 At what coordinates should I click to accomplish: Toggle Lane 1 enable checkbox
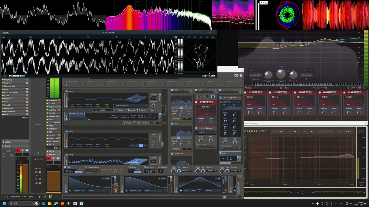coord(172,90)
